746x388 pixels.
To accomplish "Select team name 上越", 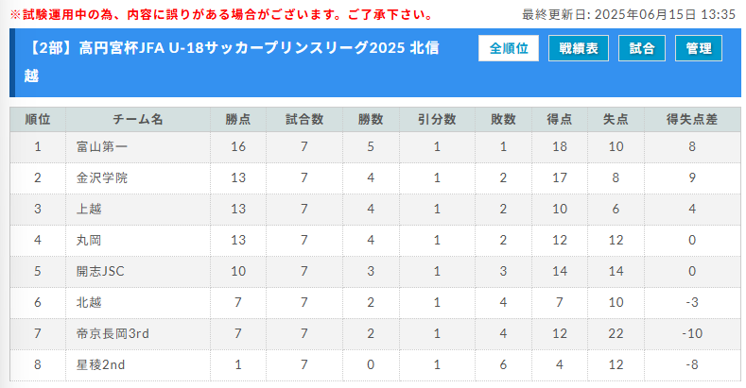I will pos(89,209).
